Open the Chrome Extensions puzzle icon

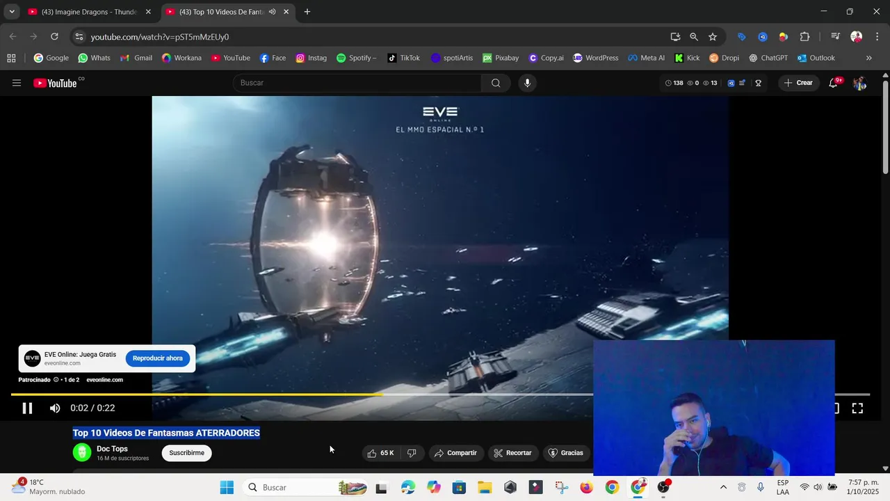coord(804,37)
